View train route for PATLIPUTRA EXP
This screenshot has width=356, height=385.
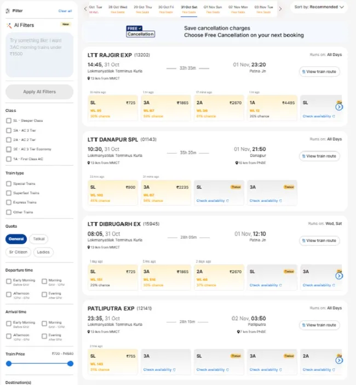[319, 325]
